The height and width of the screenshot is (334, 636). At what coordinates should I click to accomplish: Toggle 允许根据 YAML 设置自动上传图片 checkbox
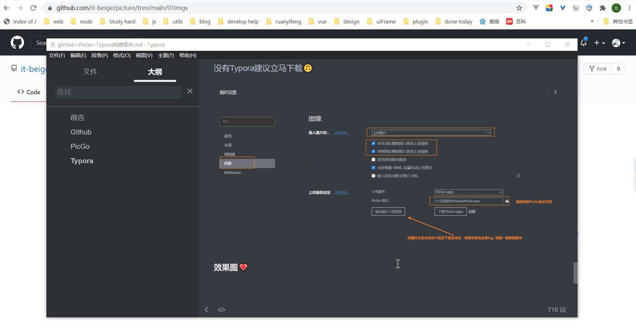[x=373, y=168]
